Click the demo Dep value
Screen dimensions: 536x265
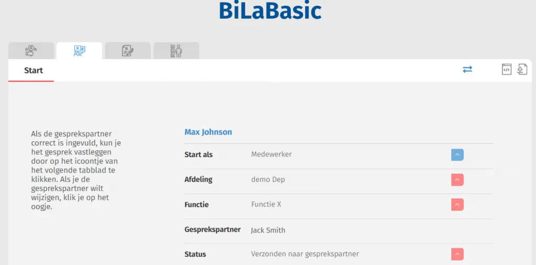click(268, 179)
